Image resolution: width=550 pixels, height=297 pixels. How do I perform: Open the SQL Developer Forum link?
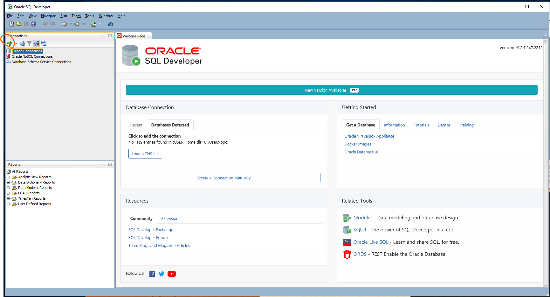point(148,237)
